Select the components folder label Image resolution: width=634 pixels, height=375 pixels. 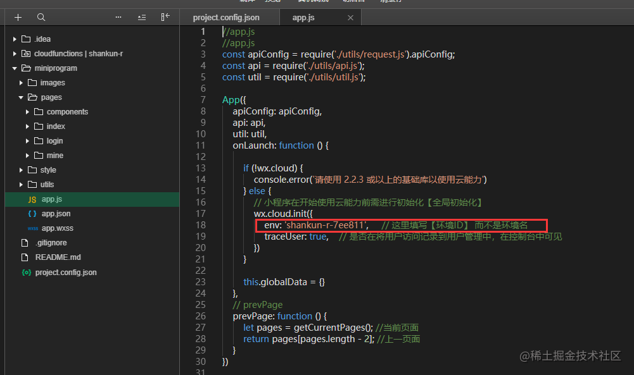[x=67, y=112]
